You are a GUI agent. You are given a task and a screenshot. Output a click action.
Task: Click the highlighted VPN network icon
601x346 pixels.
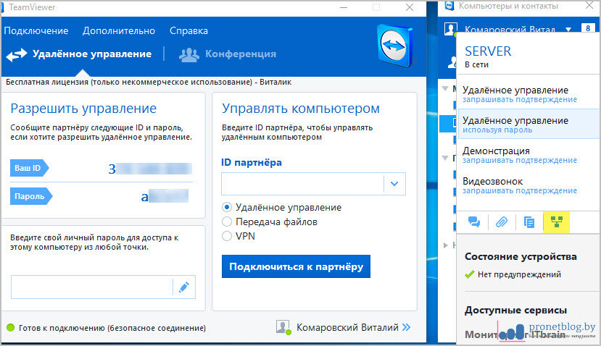[557, 222]
